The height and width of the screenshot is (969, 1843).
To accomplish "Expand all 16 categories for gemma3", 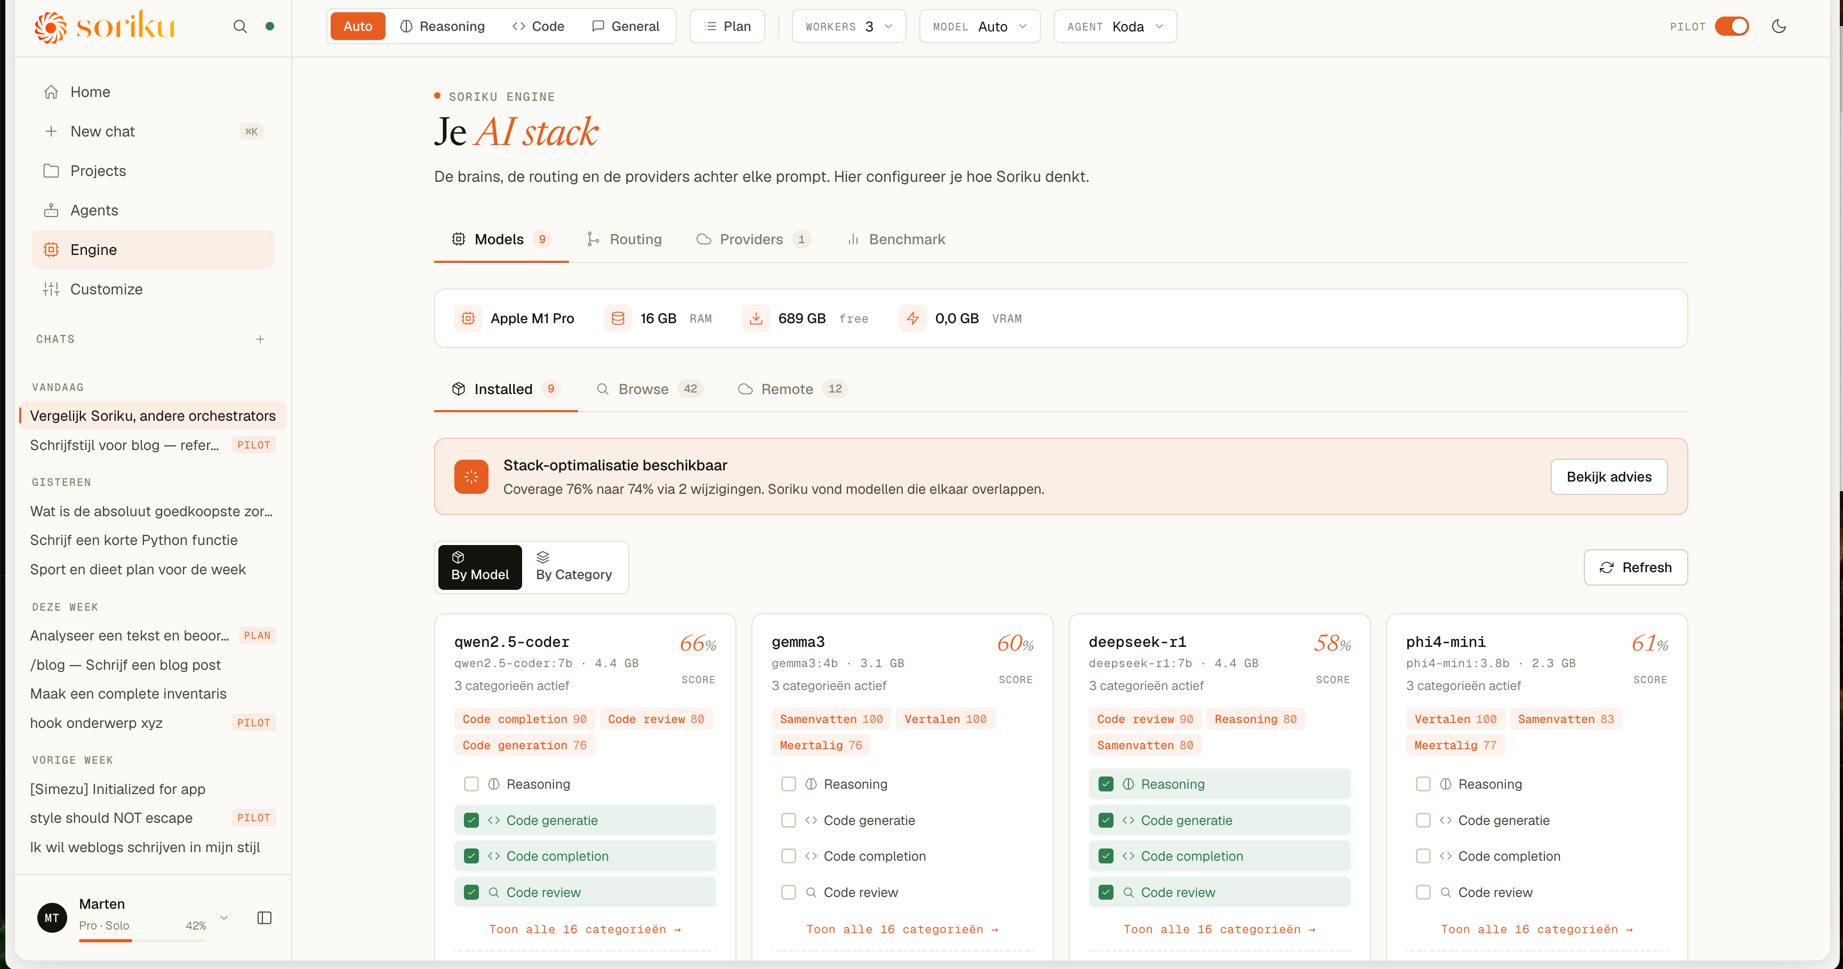I will pyautogui.click(x=902, y=929).
